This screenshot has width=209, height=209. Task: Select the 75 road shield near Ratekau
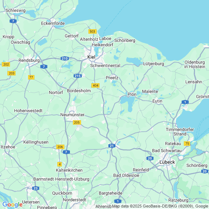[x=187, y=144]
